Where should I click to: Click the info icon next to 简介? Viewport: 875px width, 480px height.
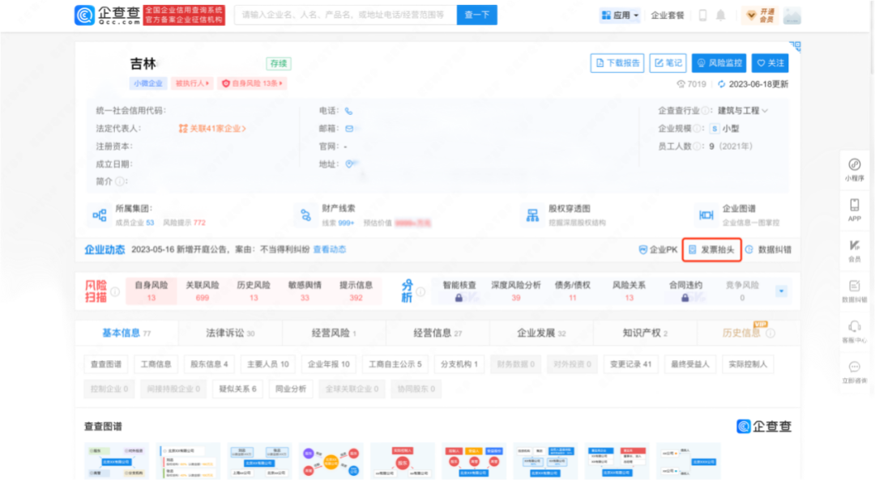[119, 181]
